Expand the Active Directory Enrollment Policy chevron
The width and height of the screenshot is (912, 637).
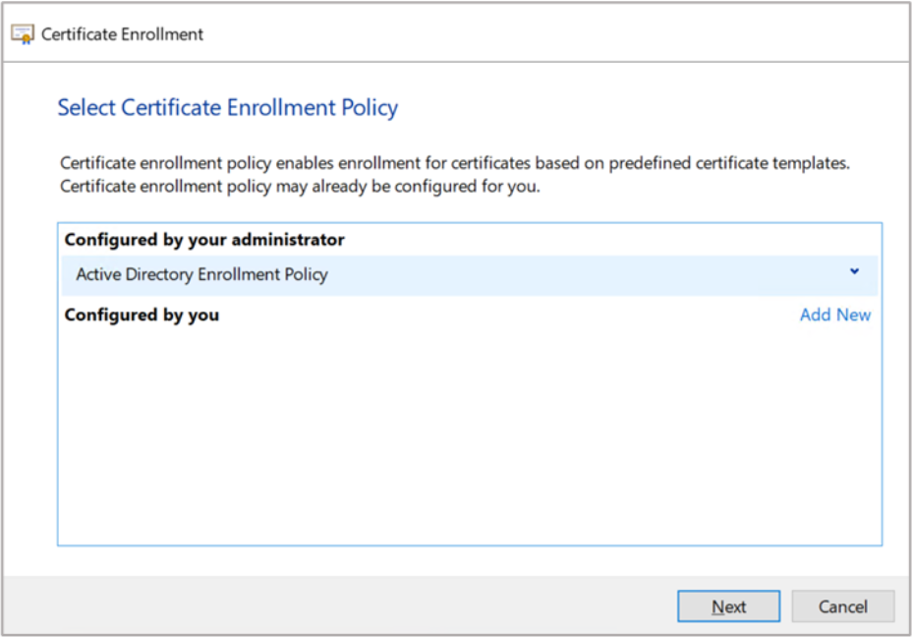pyautogui.click(x=854, y=272)
